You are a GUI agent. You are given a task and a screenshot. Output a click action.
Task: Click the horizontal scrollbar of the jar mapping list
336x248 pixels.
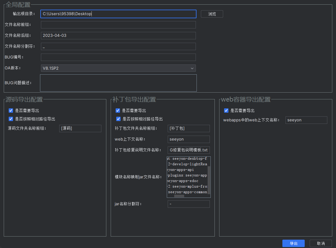(x=179, y=196)
